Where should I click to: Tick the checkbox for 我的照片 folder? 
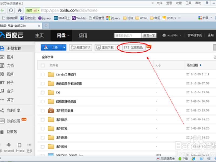pos(43,147)
